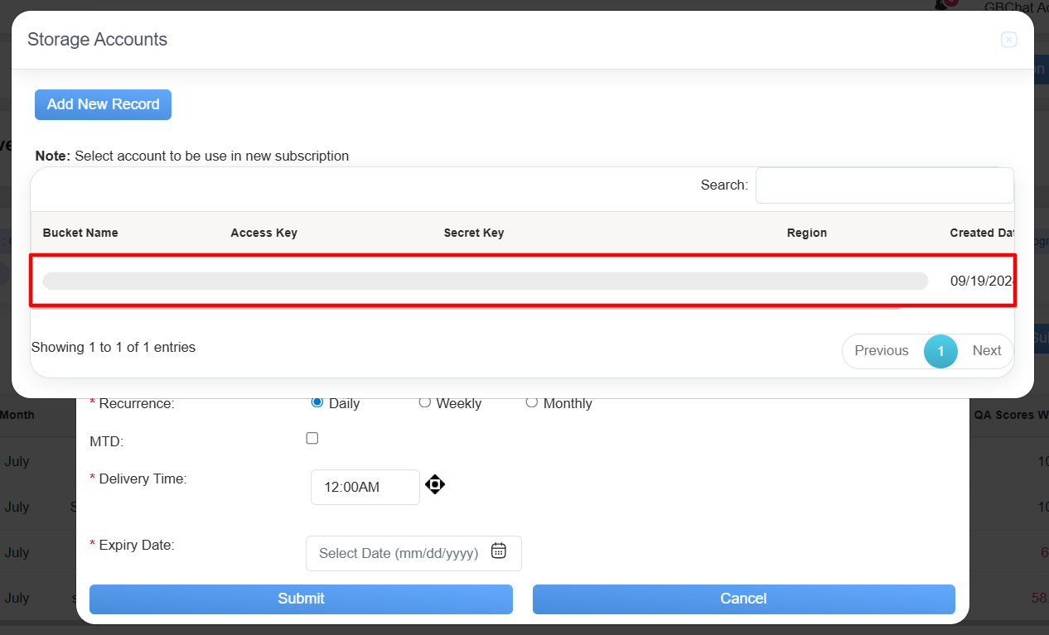
Task: Open the Delivery Time field
Action: (365, 487)
